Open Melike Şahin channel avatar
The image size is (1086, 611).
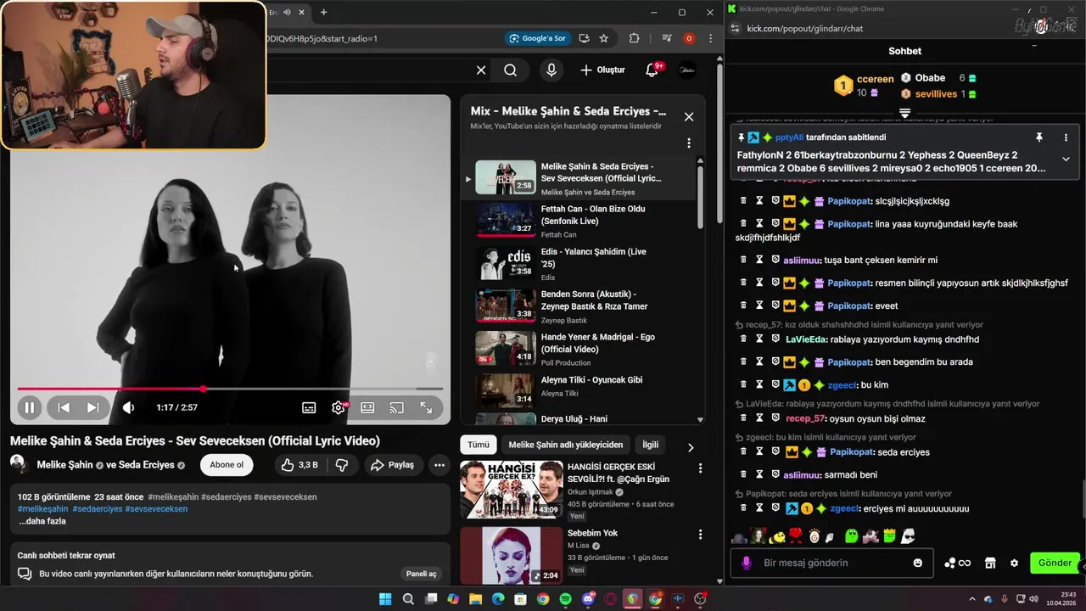click(x=19, y=464)
